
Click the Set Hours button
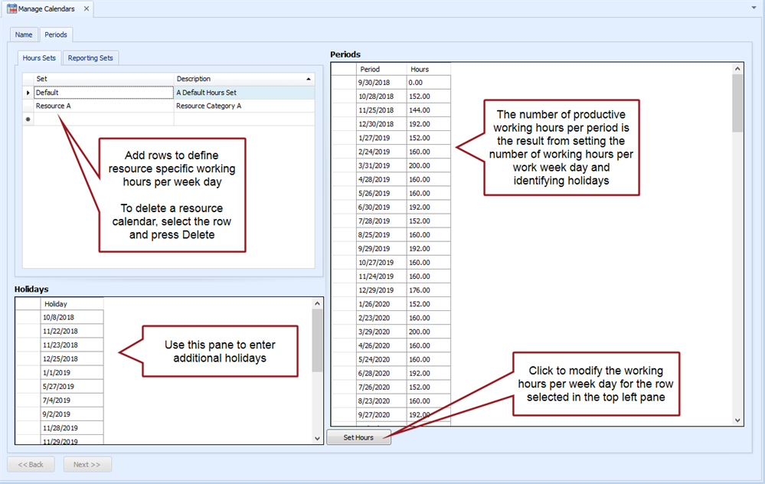(358, 437)
